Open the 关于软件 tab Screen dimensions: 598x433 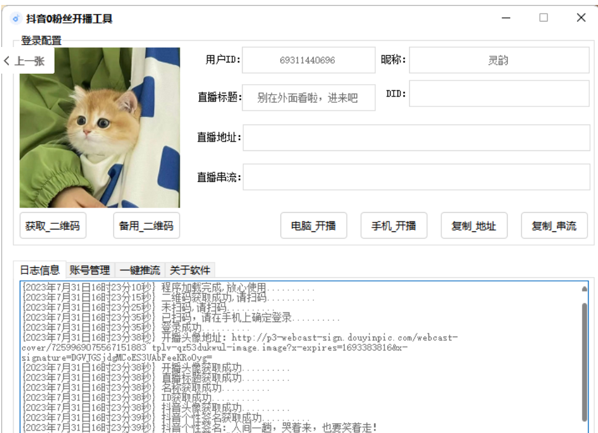point(190,270)
